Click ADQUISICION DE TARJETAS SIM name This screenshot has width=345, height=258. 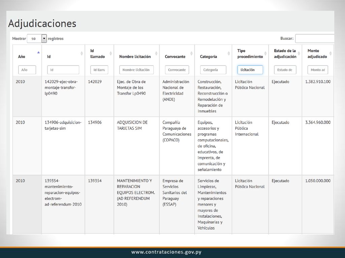coord(132,125)
